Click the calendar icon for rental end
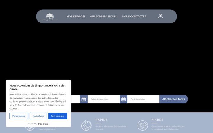The height and width of the screenshot is (133, 213). coord(123,99)
